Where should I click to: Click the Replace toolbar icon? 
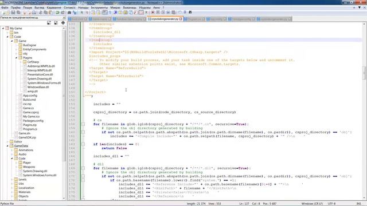coord(75,12)
